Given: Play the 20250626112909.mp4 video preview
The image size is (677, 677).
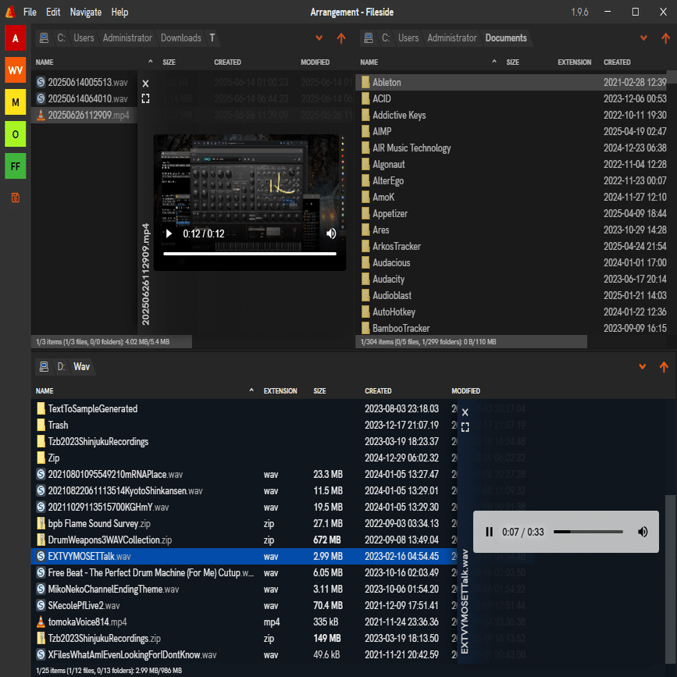Looking at the screenshot, I should [x=169, y=233].
